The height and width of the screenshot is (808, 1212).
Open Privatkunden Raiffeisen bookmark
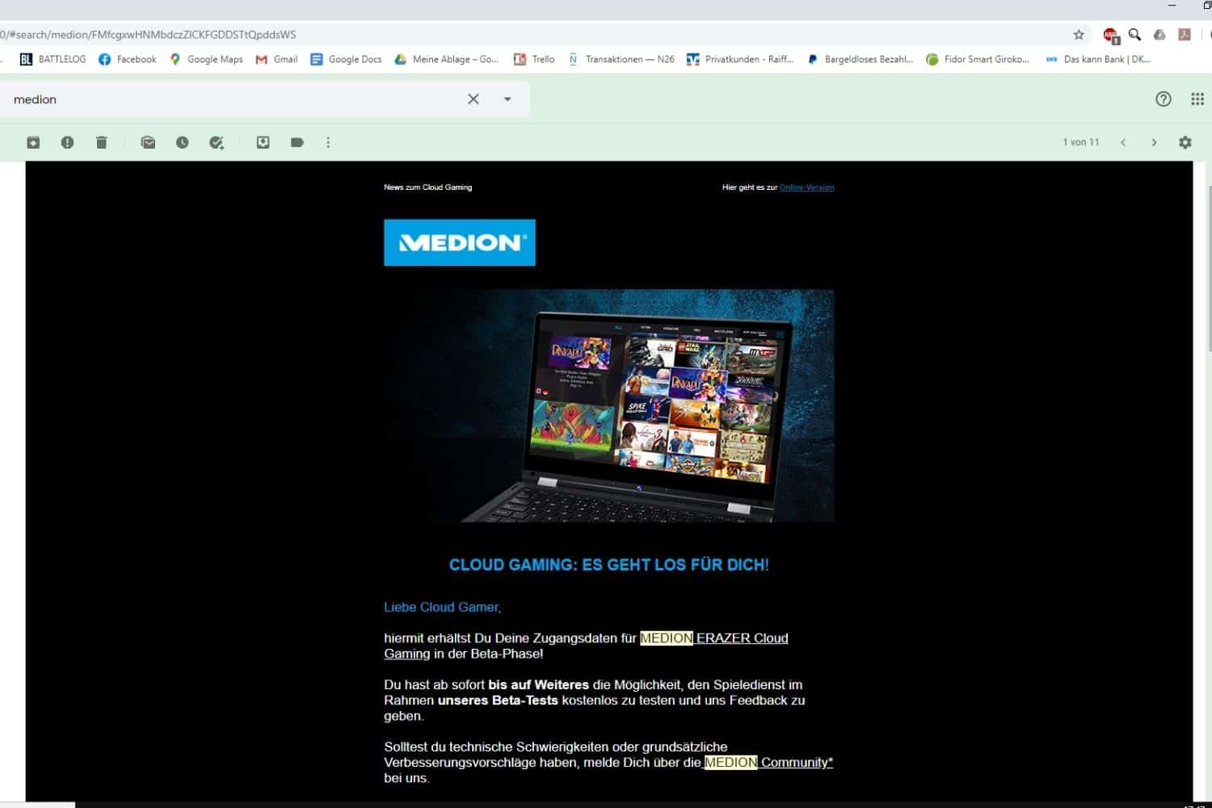[x=740, y=59]
